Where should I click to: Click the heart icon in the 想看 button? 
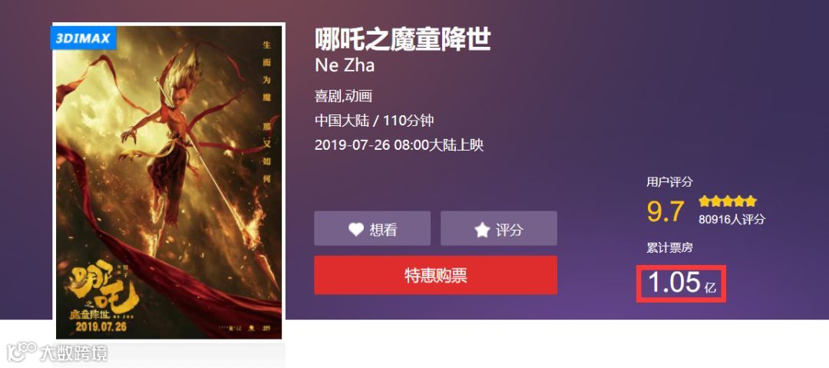[x=356, y=229]
